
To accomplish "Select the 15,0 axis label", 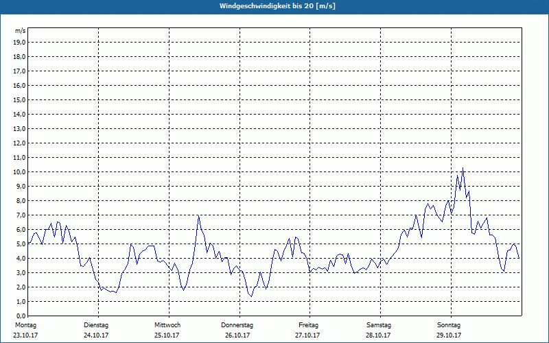I will click(19, 99).
